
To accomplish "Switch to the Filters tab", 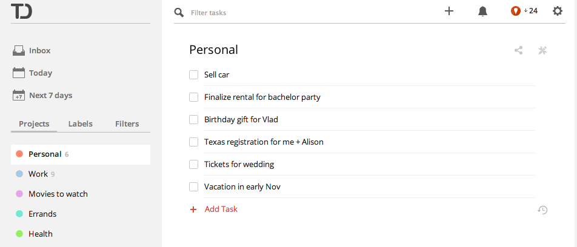I will 127,124.
